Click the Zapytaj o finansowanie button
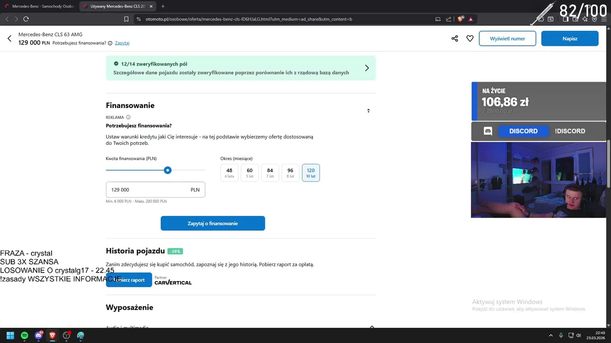The image size is (611, 343). click(213, 223)
